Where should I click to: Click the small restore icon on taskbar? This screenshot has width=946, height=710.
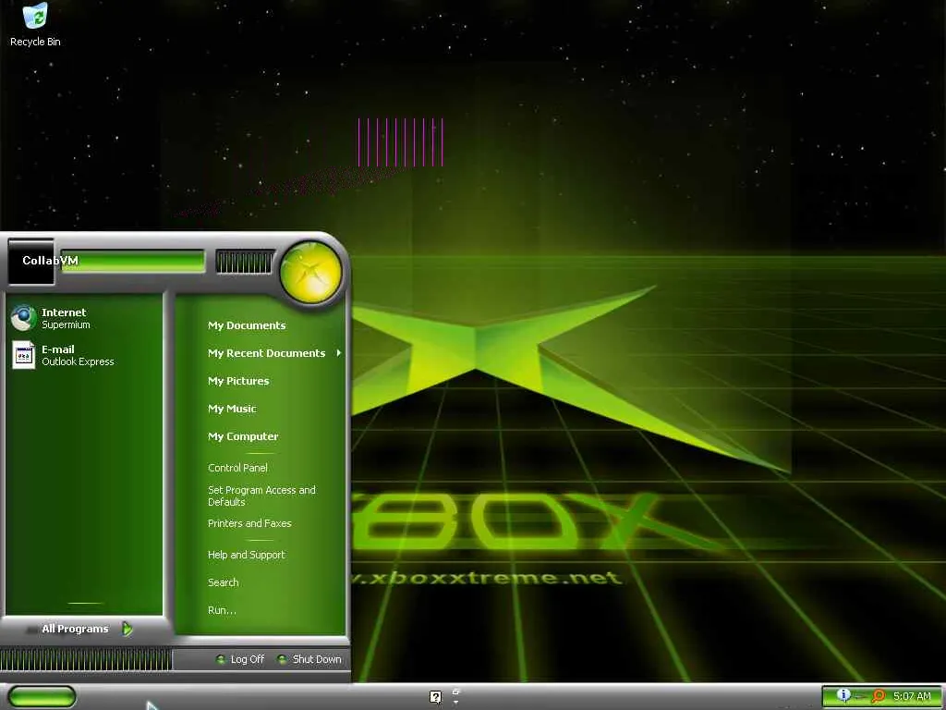[456, 692]
